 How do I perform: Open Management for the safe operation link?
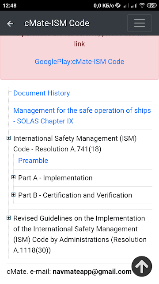82,116
